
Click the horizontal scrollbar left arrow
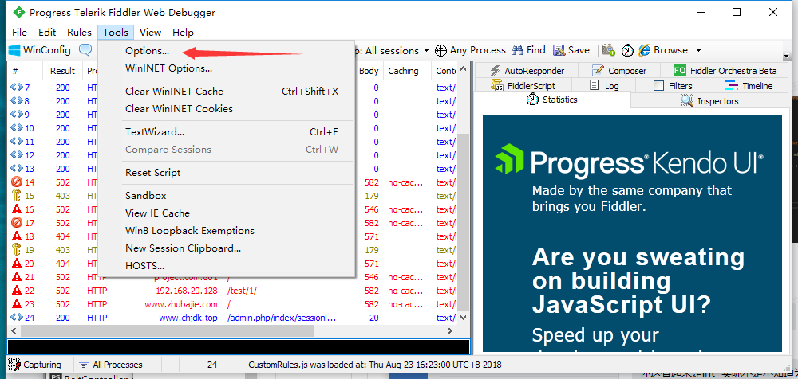click(x=14, y=330)
